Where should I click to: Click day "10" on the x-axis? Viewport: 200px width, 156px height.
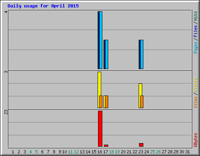[x=64, y=152]
